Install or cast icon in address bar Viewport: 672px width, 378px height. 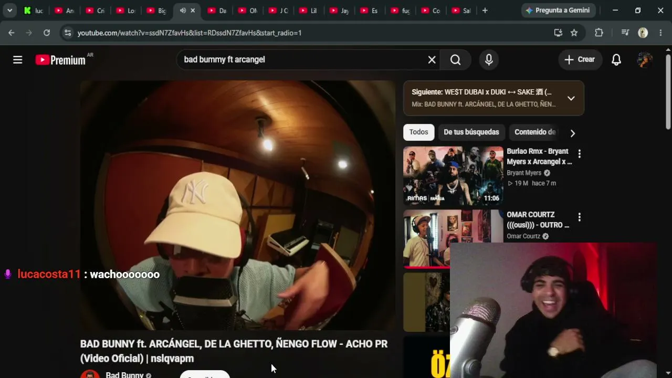point(558,33)
